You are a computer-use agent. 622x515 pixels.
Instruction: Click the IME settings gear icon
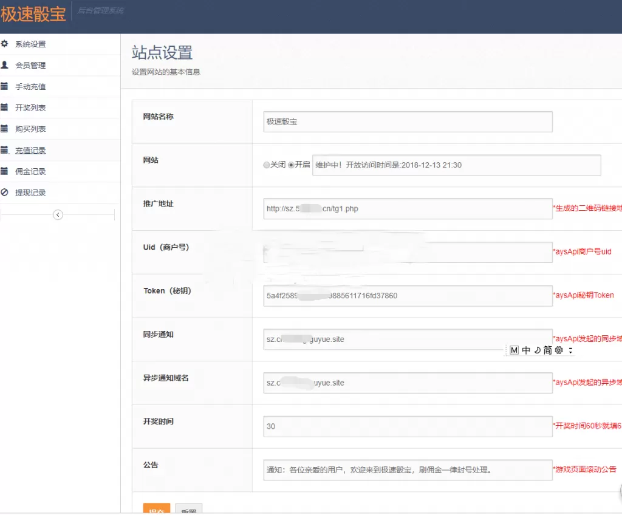559,350
